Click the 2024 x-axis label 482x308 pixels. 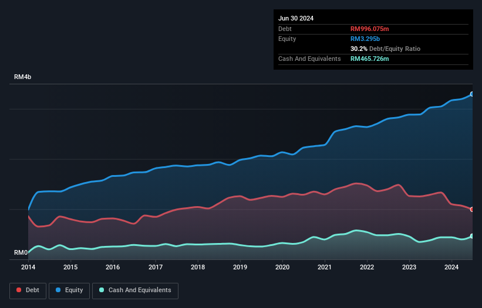451,267
